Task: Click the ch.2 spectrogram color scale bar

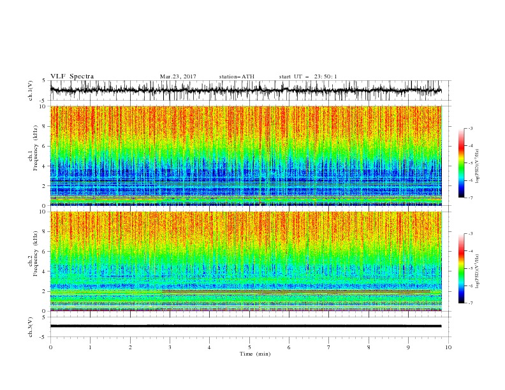Action: coord(461,268)
